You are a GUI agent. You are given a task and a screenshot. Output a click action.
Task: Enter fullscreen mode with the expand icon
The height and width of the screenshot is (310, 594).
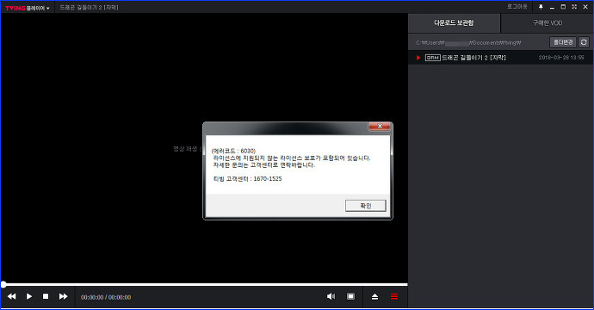(574, 7)
